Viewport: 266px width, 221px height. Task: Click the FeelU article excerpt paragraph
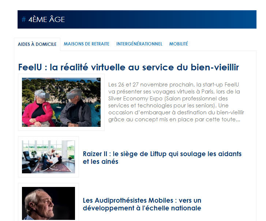[176, 102]
